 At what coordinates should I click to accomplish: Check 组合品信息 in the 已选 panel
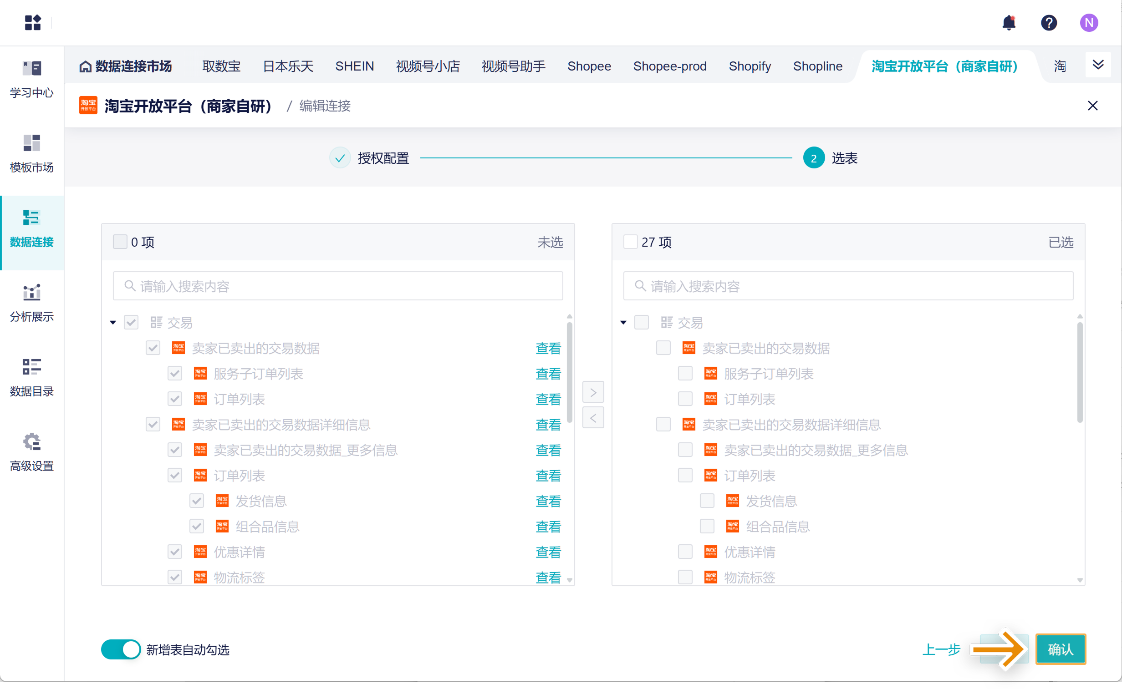pyautogui.click(x=707, y=527)
